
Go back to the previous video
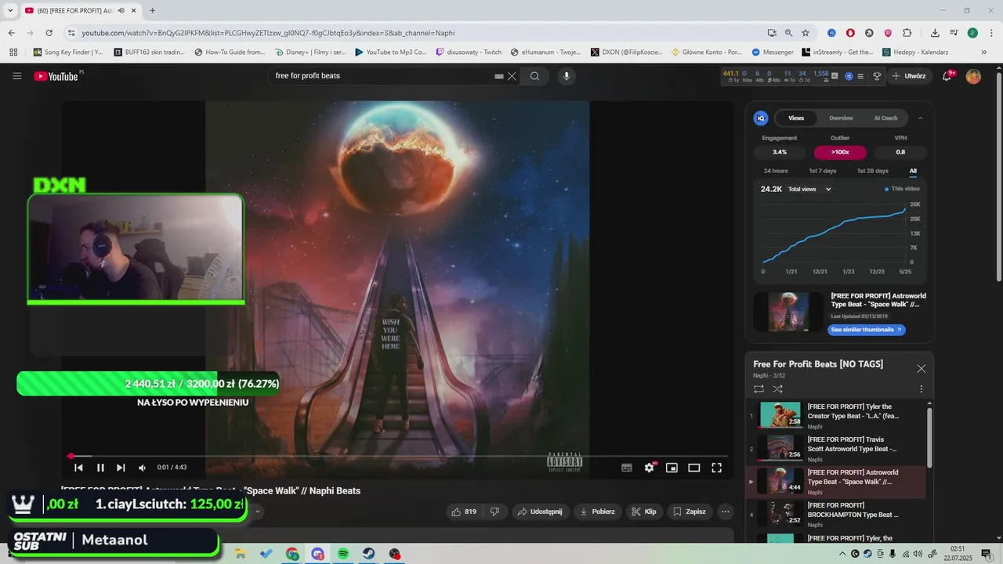pos(78,468)
